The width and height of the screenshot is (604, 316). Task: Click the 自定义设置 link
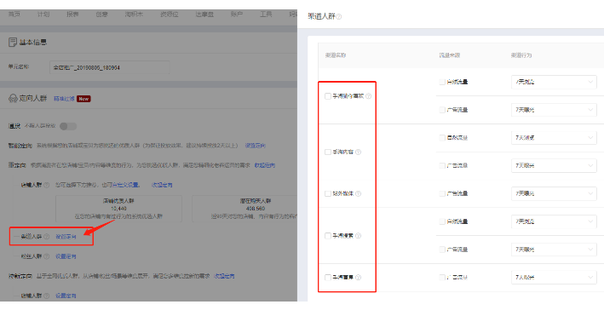125,185
